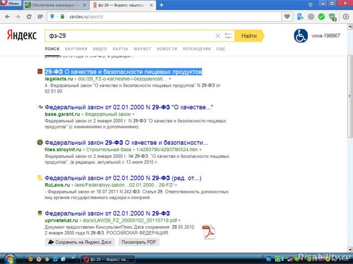Click the Найти search button

pyautogui.click(x=249, y=36)
